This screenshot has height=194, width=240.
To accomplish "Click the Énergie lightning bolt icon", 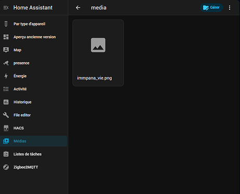I will click(x=6, y=76).
